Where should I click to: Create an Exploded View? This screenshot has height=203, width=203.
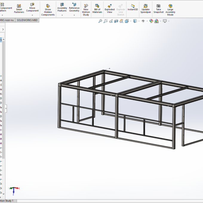coord(110,9)
